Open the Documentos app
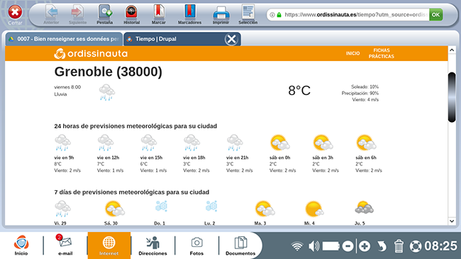This screenshot has width=461, height=259. click(240, 246)
